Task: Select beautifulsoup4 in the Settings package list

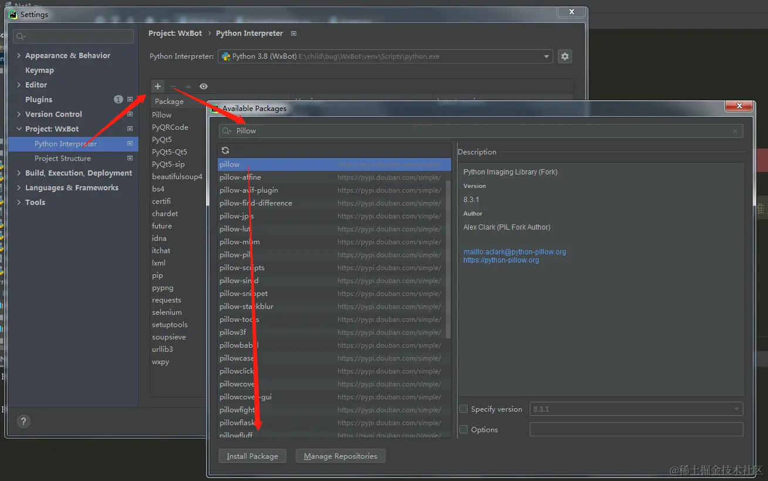Action: (x=178, y=177)
